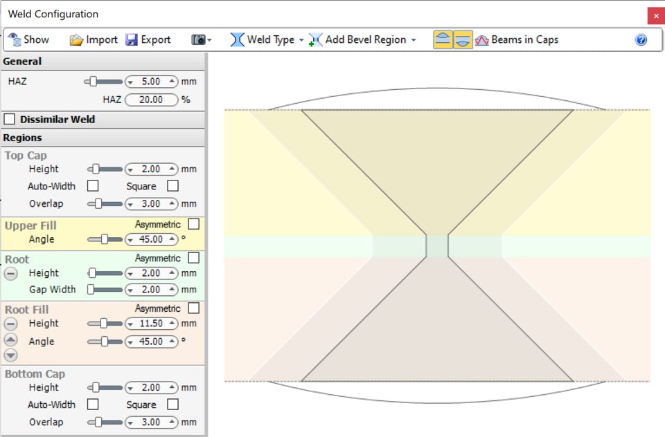The height and width of the screenshot is (437, 665).
Task: Click the Root Fill Height 11.50 field
Action: (x=152, y=324)
